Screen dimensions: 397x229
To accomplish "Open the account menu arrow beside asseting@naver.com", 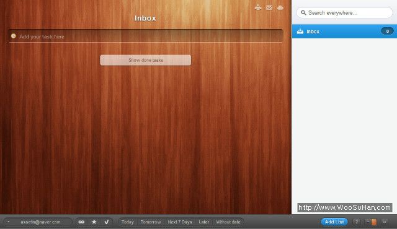I will [8, 222].
